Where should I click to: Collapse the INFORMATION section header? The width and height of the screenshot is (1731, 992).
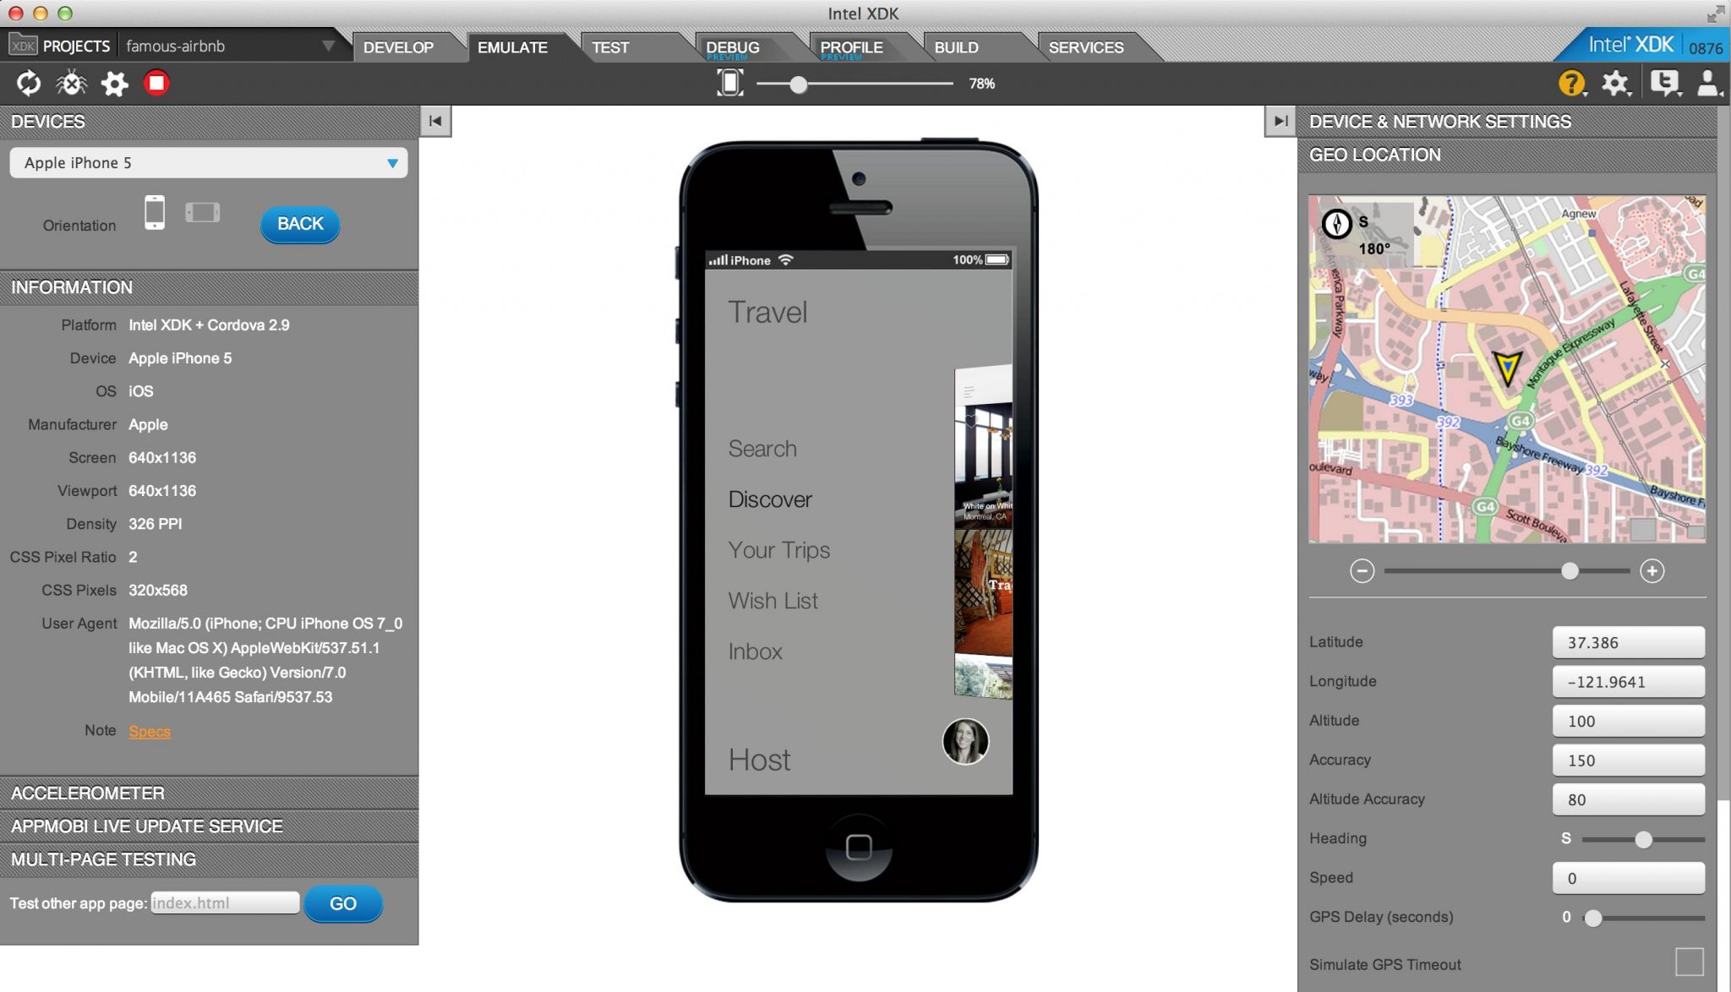(209, 287)
